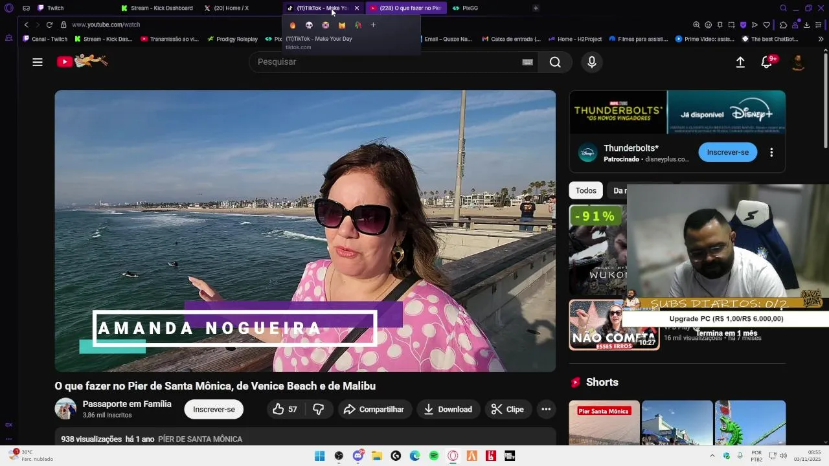Screen dimensions: 829x466
Task: Open the YouTube guide hamburger menu
Action: [x=38, y=62]
